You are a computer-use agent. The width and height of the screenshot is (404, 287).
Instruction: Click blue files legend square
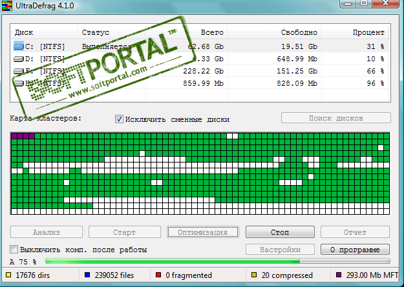(87, 275)
